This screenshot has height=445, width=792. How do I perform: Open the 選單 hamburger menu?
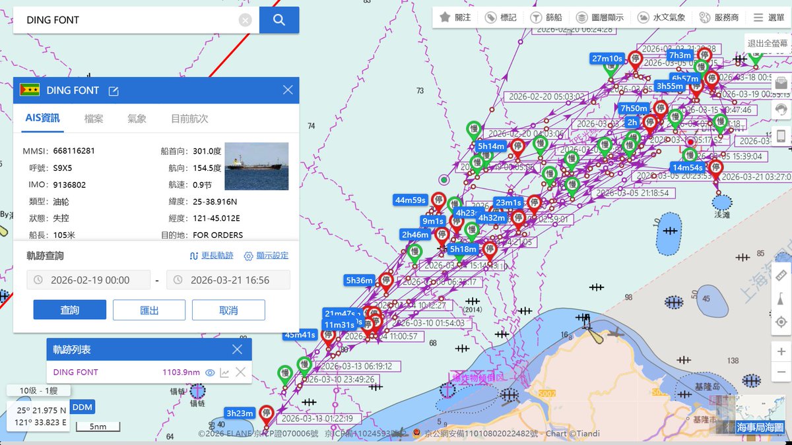pyautogui.click(x=768, y=18)
